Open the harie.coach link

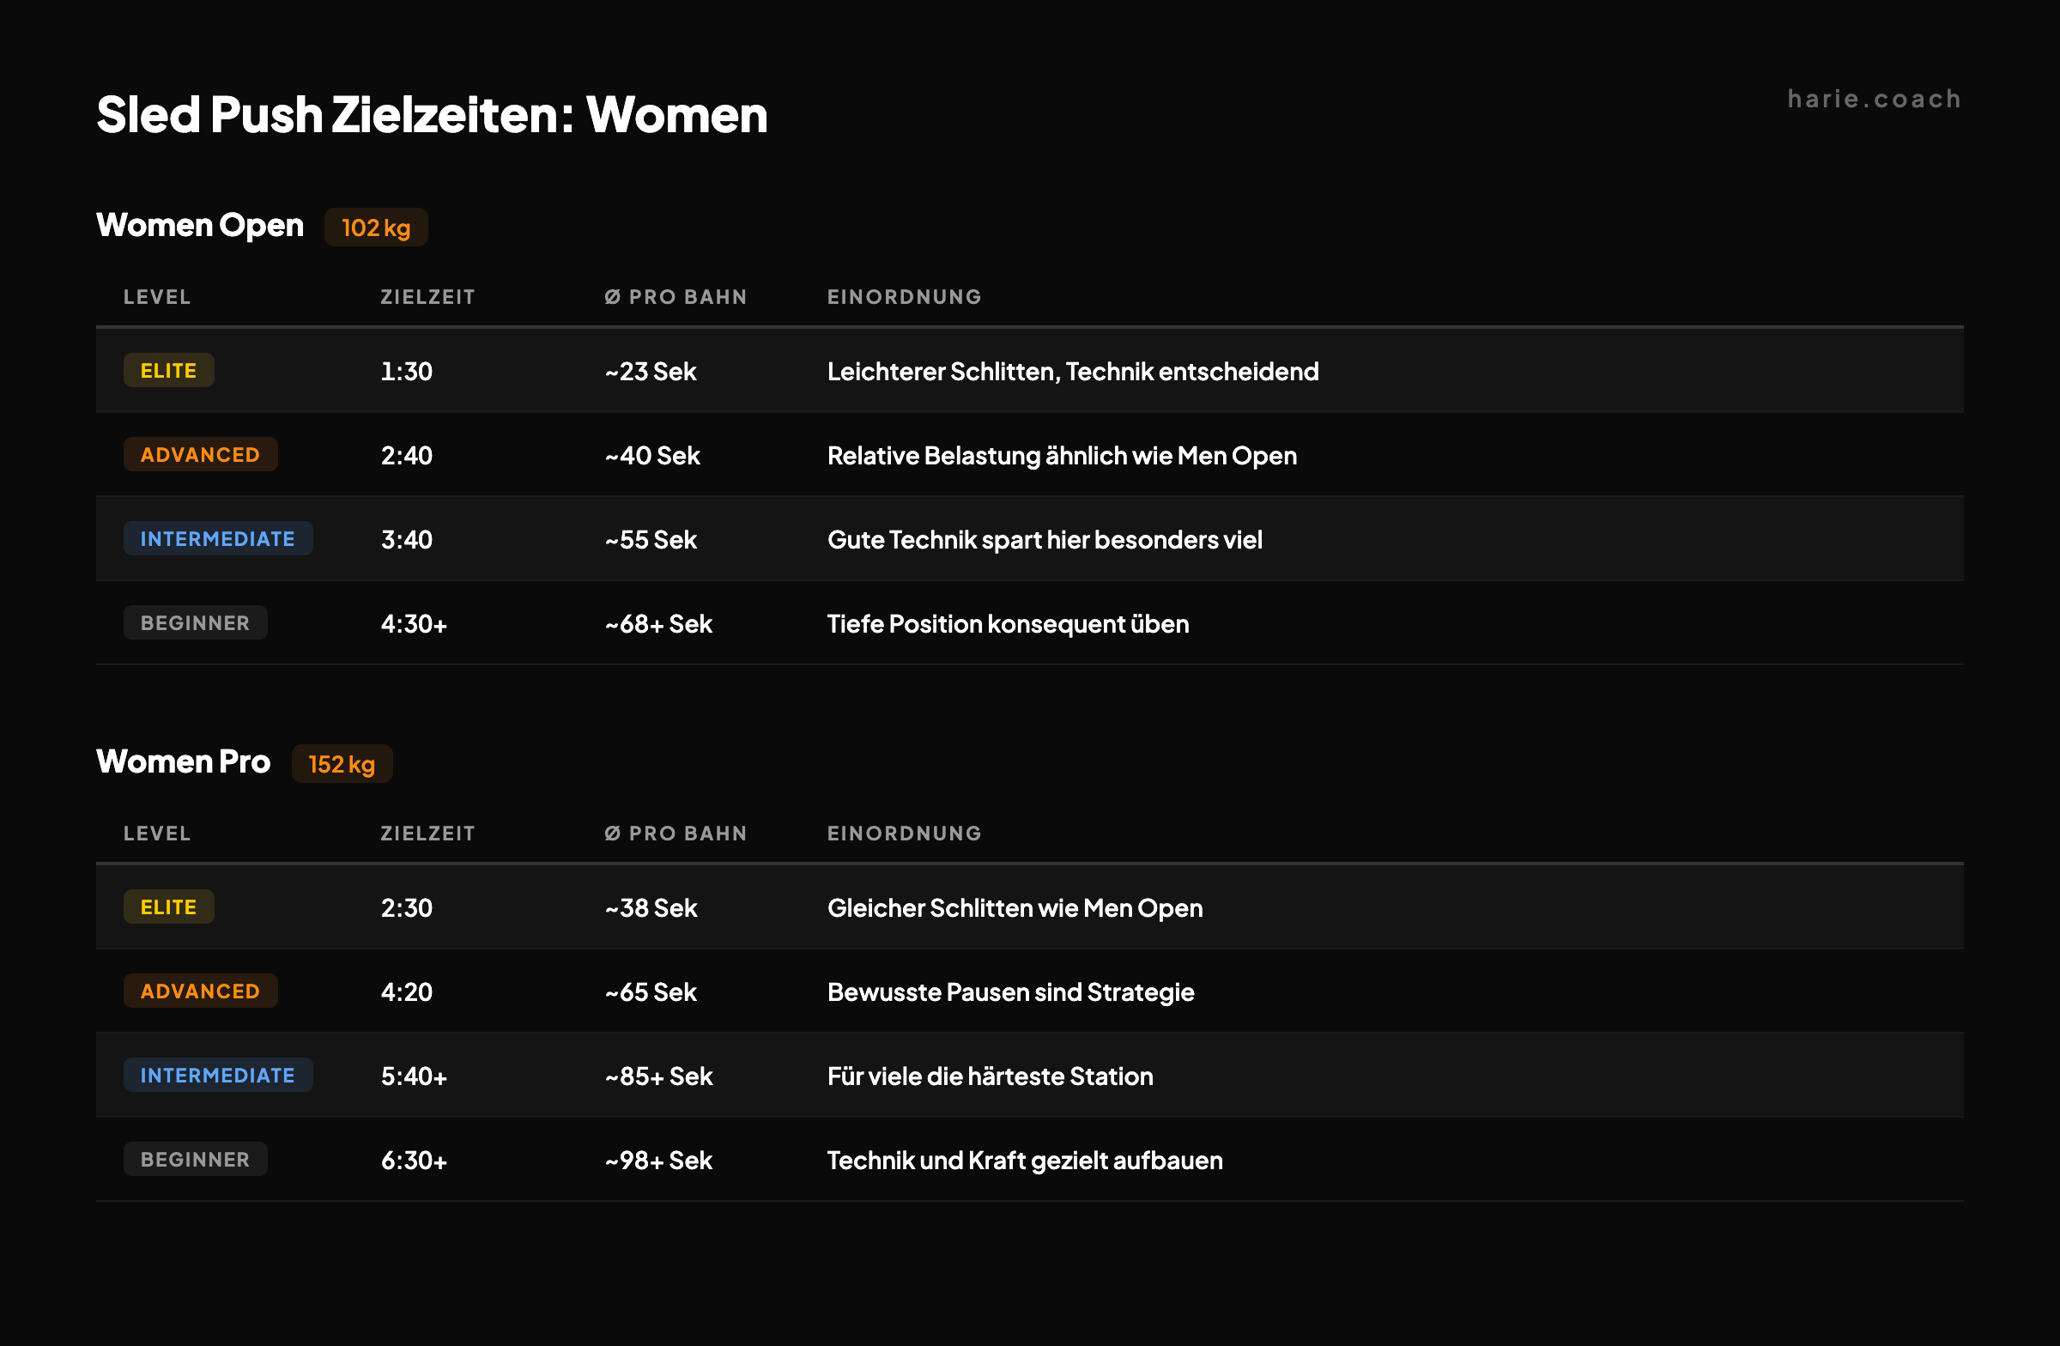[1875, 99]
